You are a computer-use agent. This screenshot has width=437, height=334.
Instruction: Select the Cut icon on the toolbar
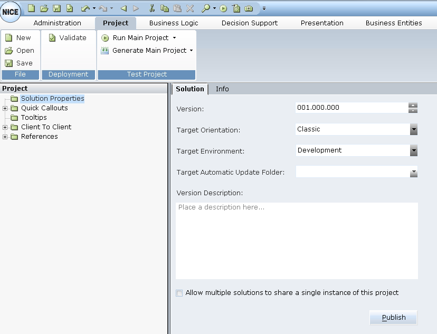click(x=152, y=8)
